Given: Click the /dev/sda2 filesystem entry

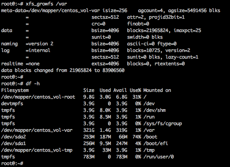Looking at the screenshot, I should [x=13, y=137].
